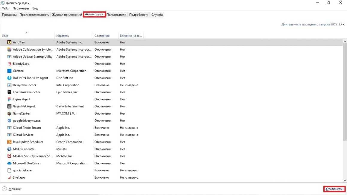Select Disc Soft Ltd publisher cell
This screenshot has height=195, width=347.
point(65,78)
